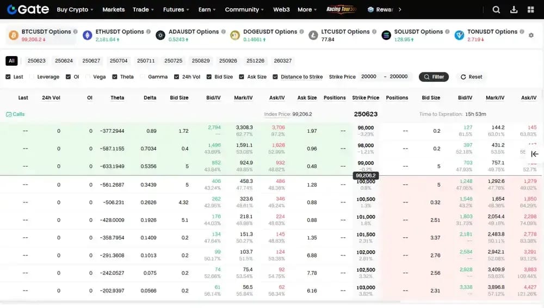Image resolution: width=544 pixels, height=308 pixels.
Task: Open the apps grid icon
Action: tap(530, 10)
